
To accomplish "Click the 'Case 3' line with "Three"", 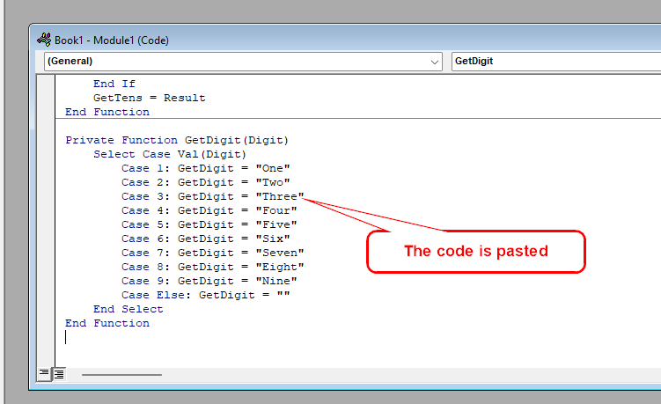I will pyautogui.click(x=213, y=196).
